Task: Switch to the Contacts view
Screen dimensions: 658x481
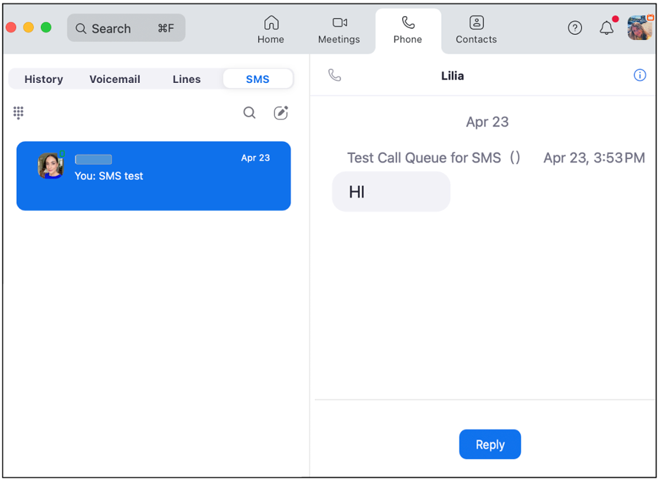Action: click(x=475, y=30)
